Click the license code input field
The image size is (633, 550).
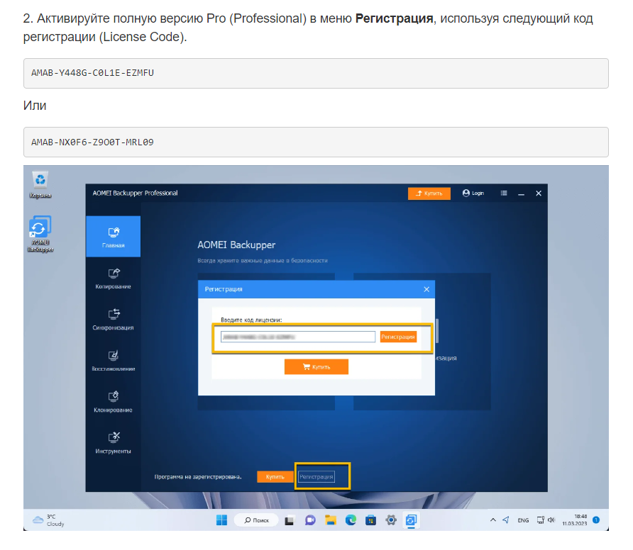(x=297, y=337)
